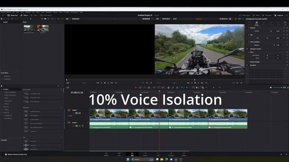Switch to Audio tab in Inspector
289x162 pixels.
pos(256,23)
